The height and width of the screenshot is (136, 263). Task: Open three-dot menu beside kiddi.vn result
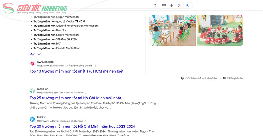pos(85,121)
